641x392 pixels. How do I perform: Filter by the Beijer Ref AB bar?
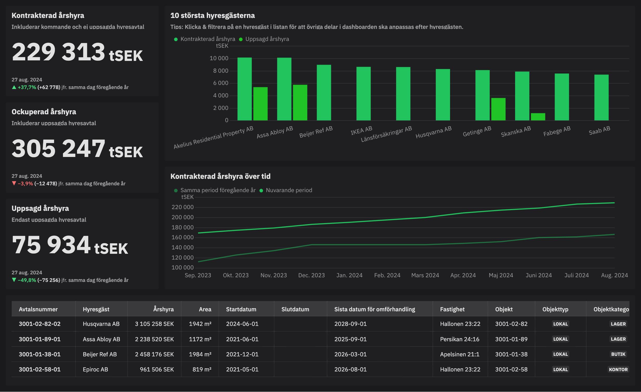click(324, 93)
